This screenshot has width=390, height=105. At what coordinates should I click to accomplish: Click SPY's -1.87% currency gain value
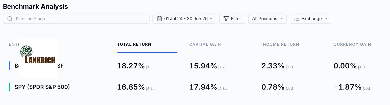(347, 87)
